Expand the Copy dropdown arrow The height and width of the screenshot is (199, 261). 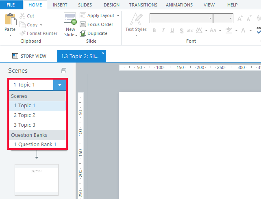coord(41,25)
